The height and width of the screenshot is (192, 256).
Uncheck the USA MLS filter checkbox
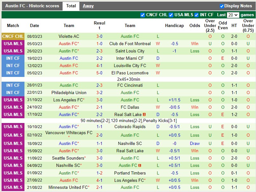(171, 15)
